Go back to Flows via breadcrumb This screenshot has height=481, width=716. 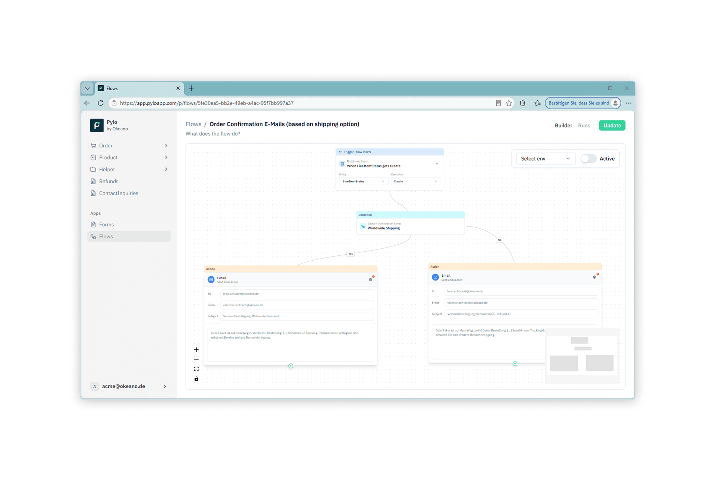[193, 124]
